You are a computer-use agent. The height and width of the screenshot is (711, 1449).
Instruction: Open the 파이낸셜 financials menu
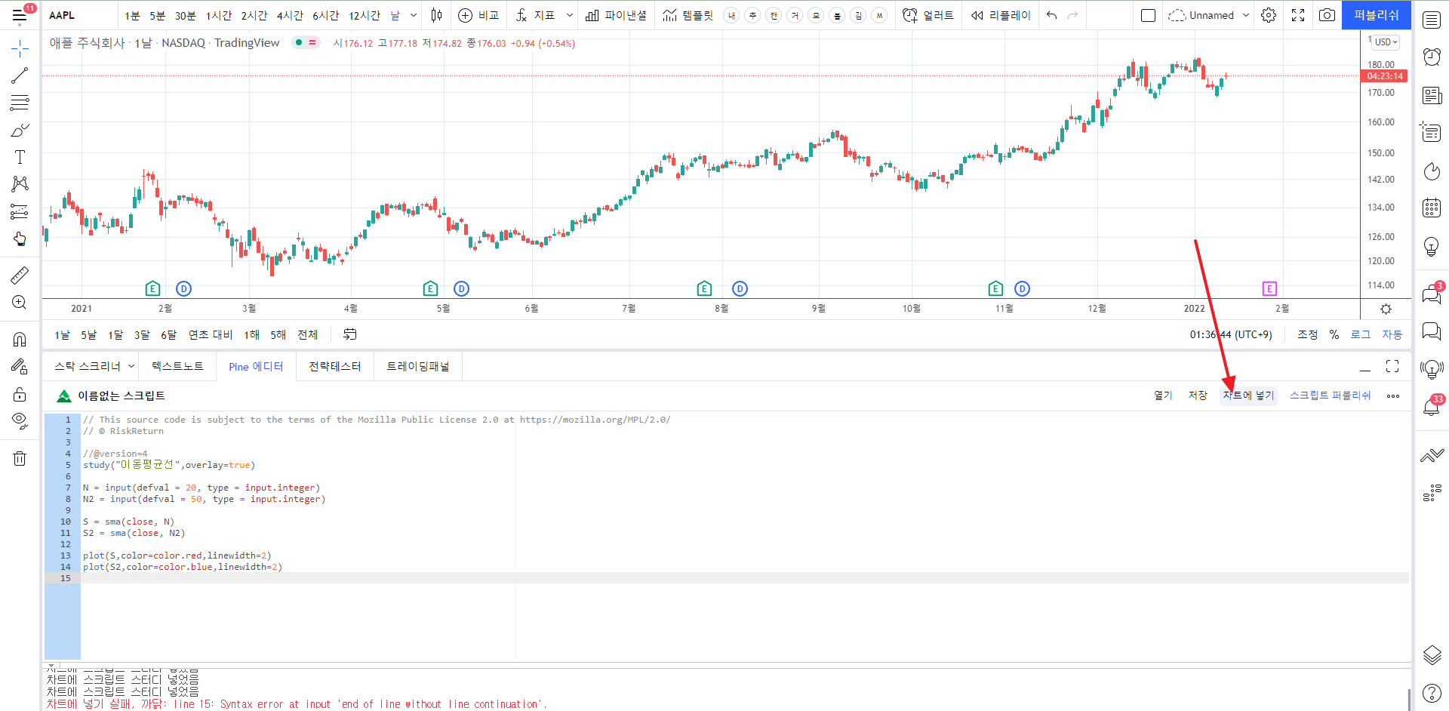pyautogui.click(x=616, y=15)
